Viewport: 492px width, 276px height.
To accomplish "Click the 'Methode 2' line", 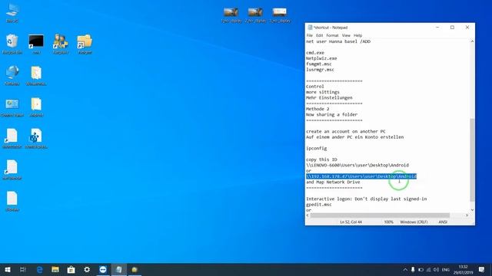I will (x=317, y=109).
